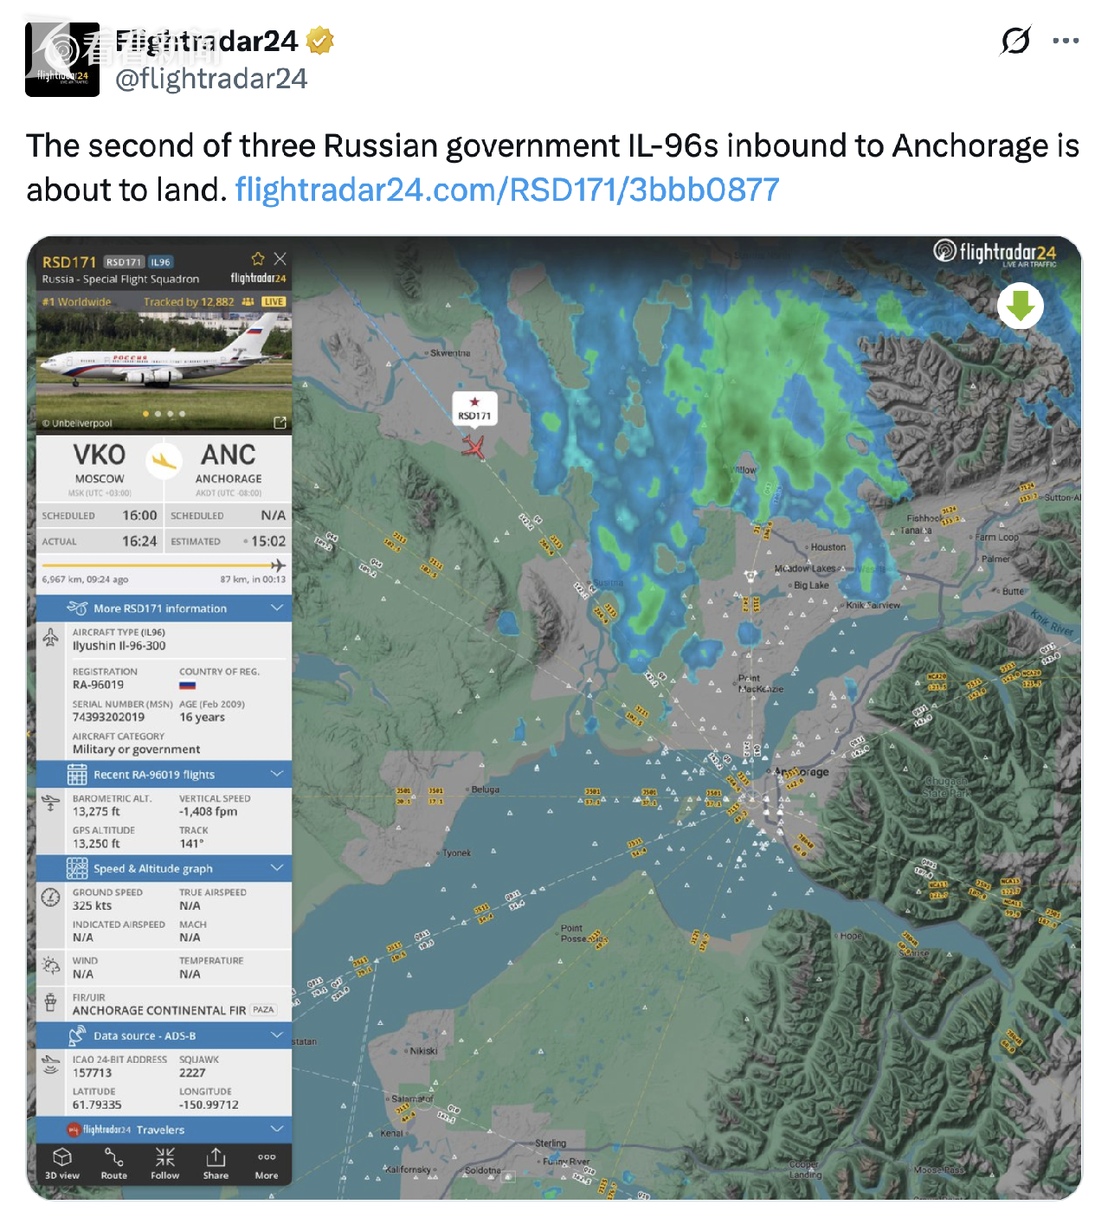Show the flight Route

pos(113,1164)
